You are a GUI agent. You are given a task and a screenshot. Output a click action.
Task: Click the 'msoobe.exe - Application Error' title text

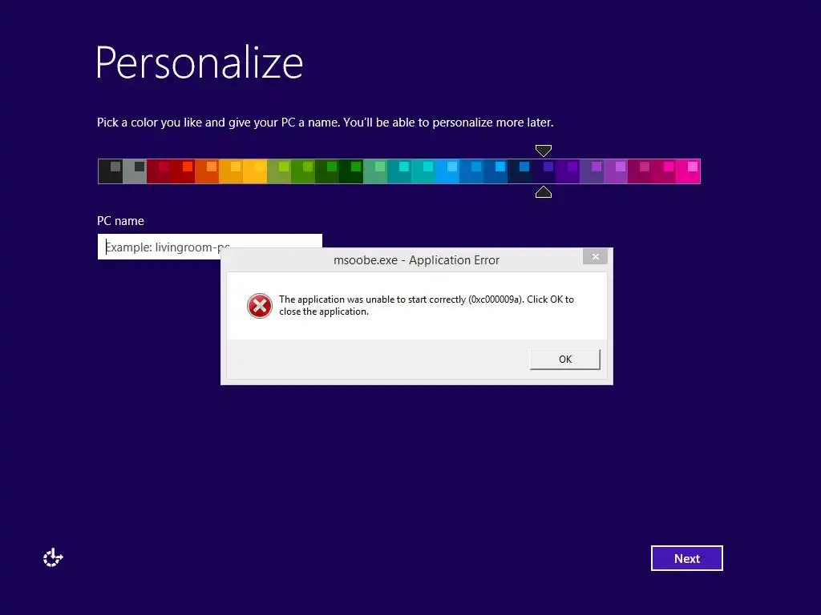pos(417,260)
